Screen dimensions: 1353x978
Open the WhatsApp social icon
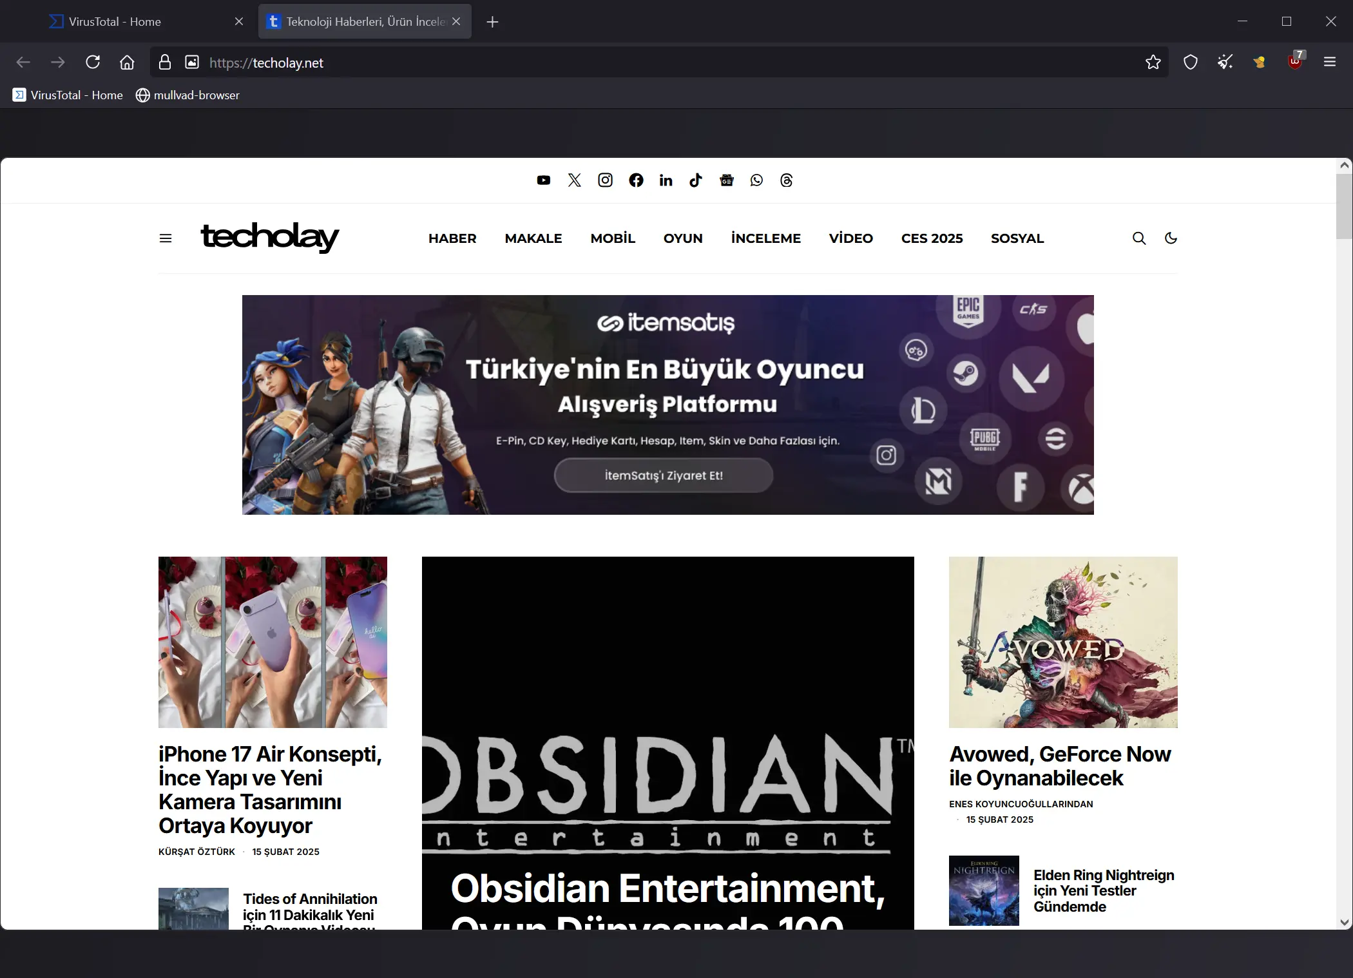pos(756,180)
